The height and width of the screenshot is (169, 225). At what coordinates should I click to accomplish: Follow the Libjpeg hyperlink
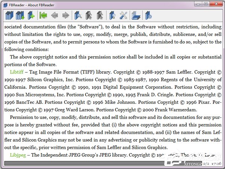(18, 155)
